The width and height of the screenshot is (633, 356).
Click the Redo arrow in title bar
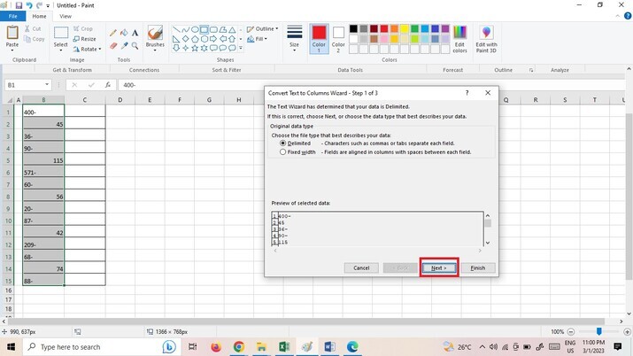(39, 5)
